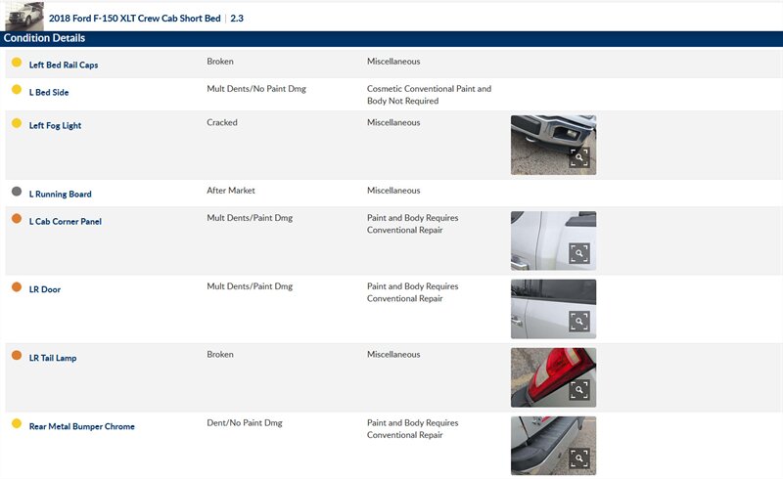Expand the LR Tail Lamp image
The height and width of the screenshot is (479, 783).
click(x=579, y=390)
